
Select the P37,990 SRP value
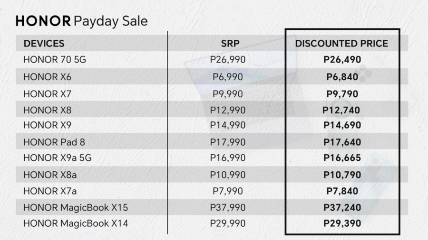click(228, 208)
